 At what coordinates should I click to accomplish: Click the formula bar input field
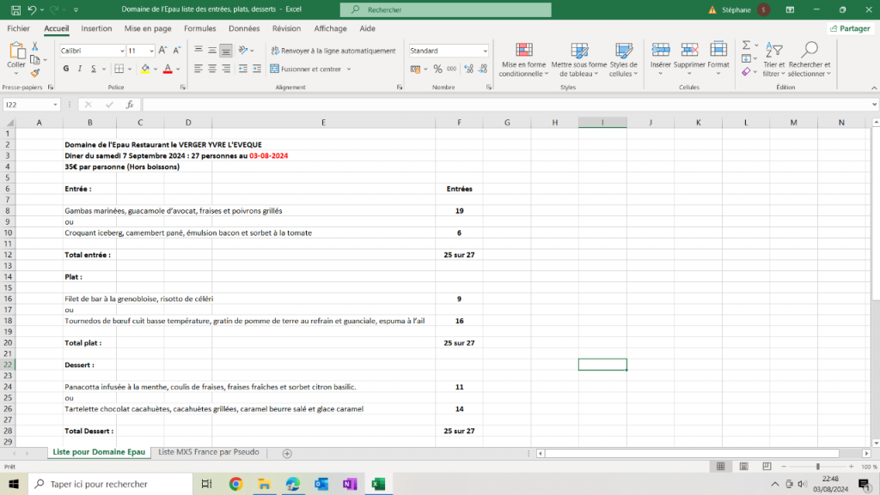(x=506, y=105)
